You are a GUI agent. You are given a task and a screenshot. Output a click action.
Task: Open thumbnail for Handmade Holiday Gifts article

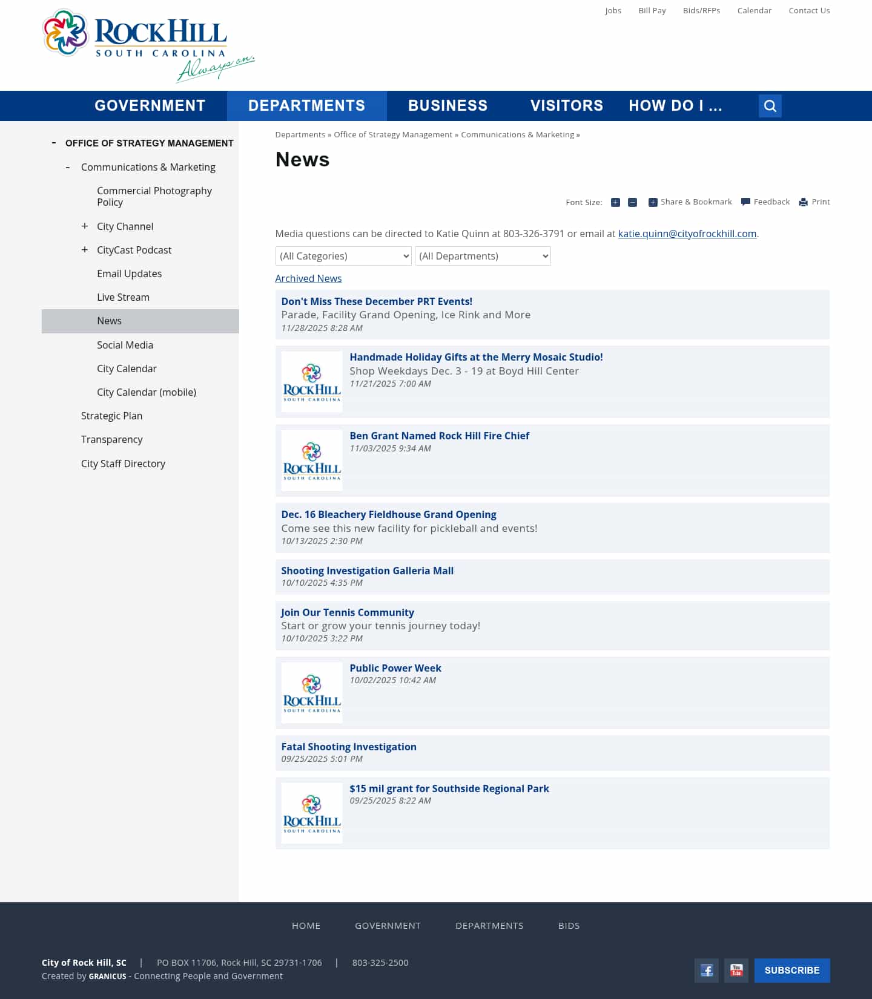(x=312, y=382)
